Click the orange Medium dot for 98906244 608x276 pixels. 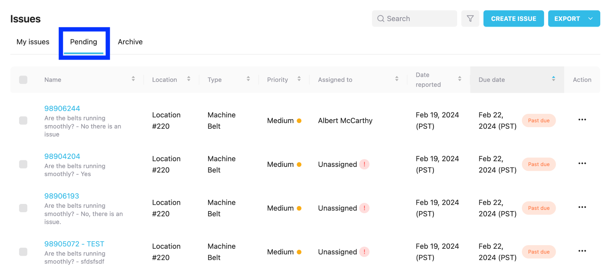(x=299, y=121)
